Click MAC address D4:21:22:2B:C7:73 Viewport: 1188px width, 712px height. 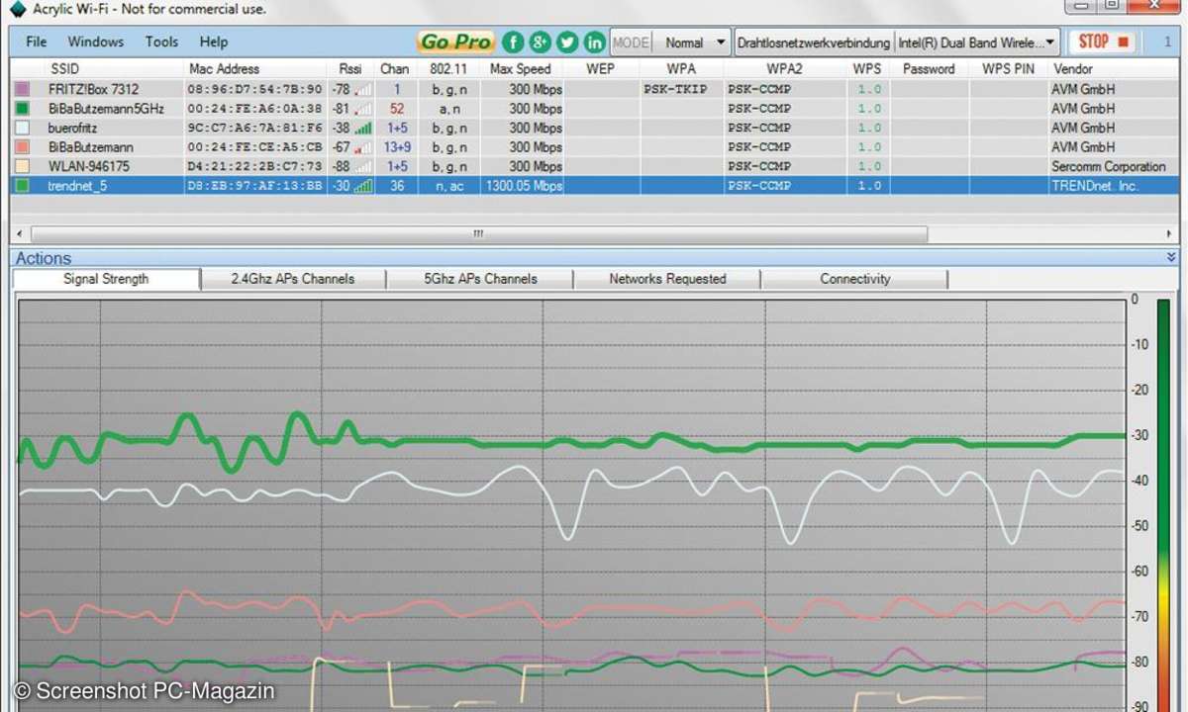point(254,166)
